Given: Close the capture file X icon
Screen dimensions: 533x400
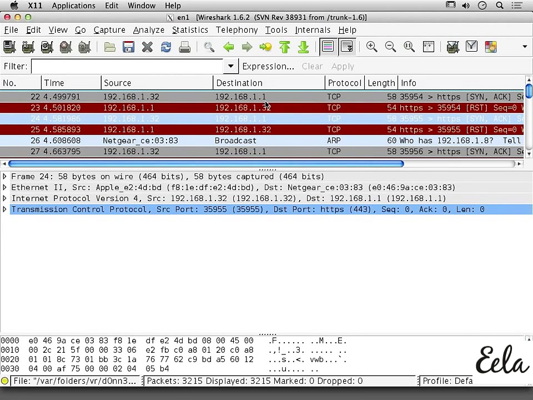Looking at the screenshot, I should pos(147,47).
